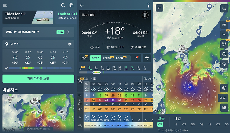The image size is (230, 133).
Task: Select the 오늘 tab on map timeline
Action: pyautogui.click(x=161, y=118)
